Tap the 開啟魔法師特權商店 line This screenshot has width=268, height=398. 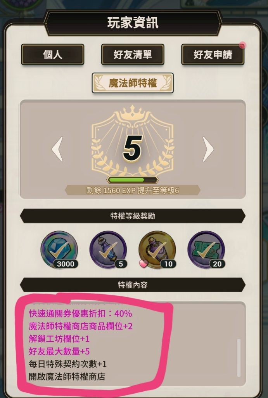(67, 377)
